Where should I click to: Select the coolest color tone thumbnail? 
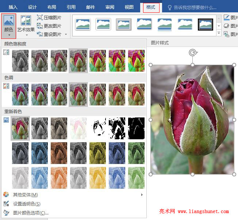click(20, 95)
